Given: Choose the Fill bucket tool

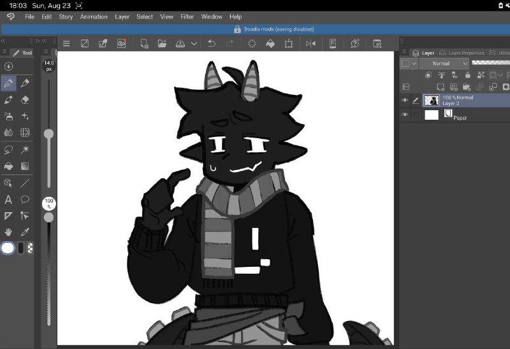Looking at the screenshot, I should [8, 166].
